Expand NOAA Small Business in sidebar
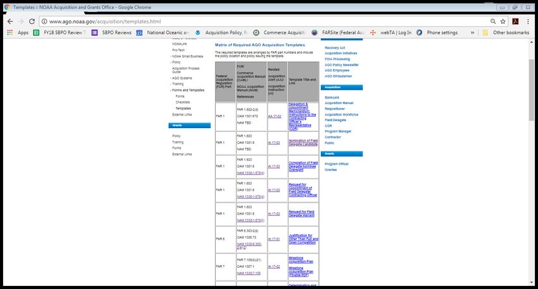 click(187, 56)
